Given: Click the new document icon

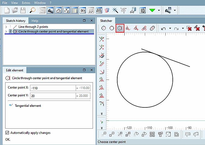Looking at the screenshot, I should point(7,10).
